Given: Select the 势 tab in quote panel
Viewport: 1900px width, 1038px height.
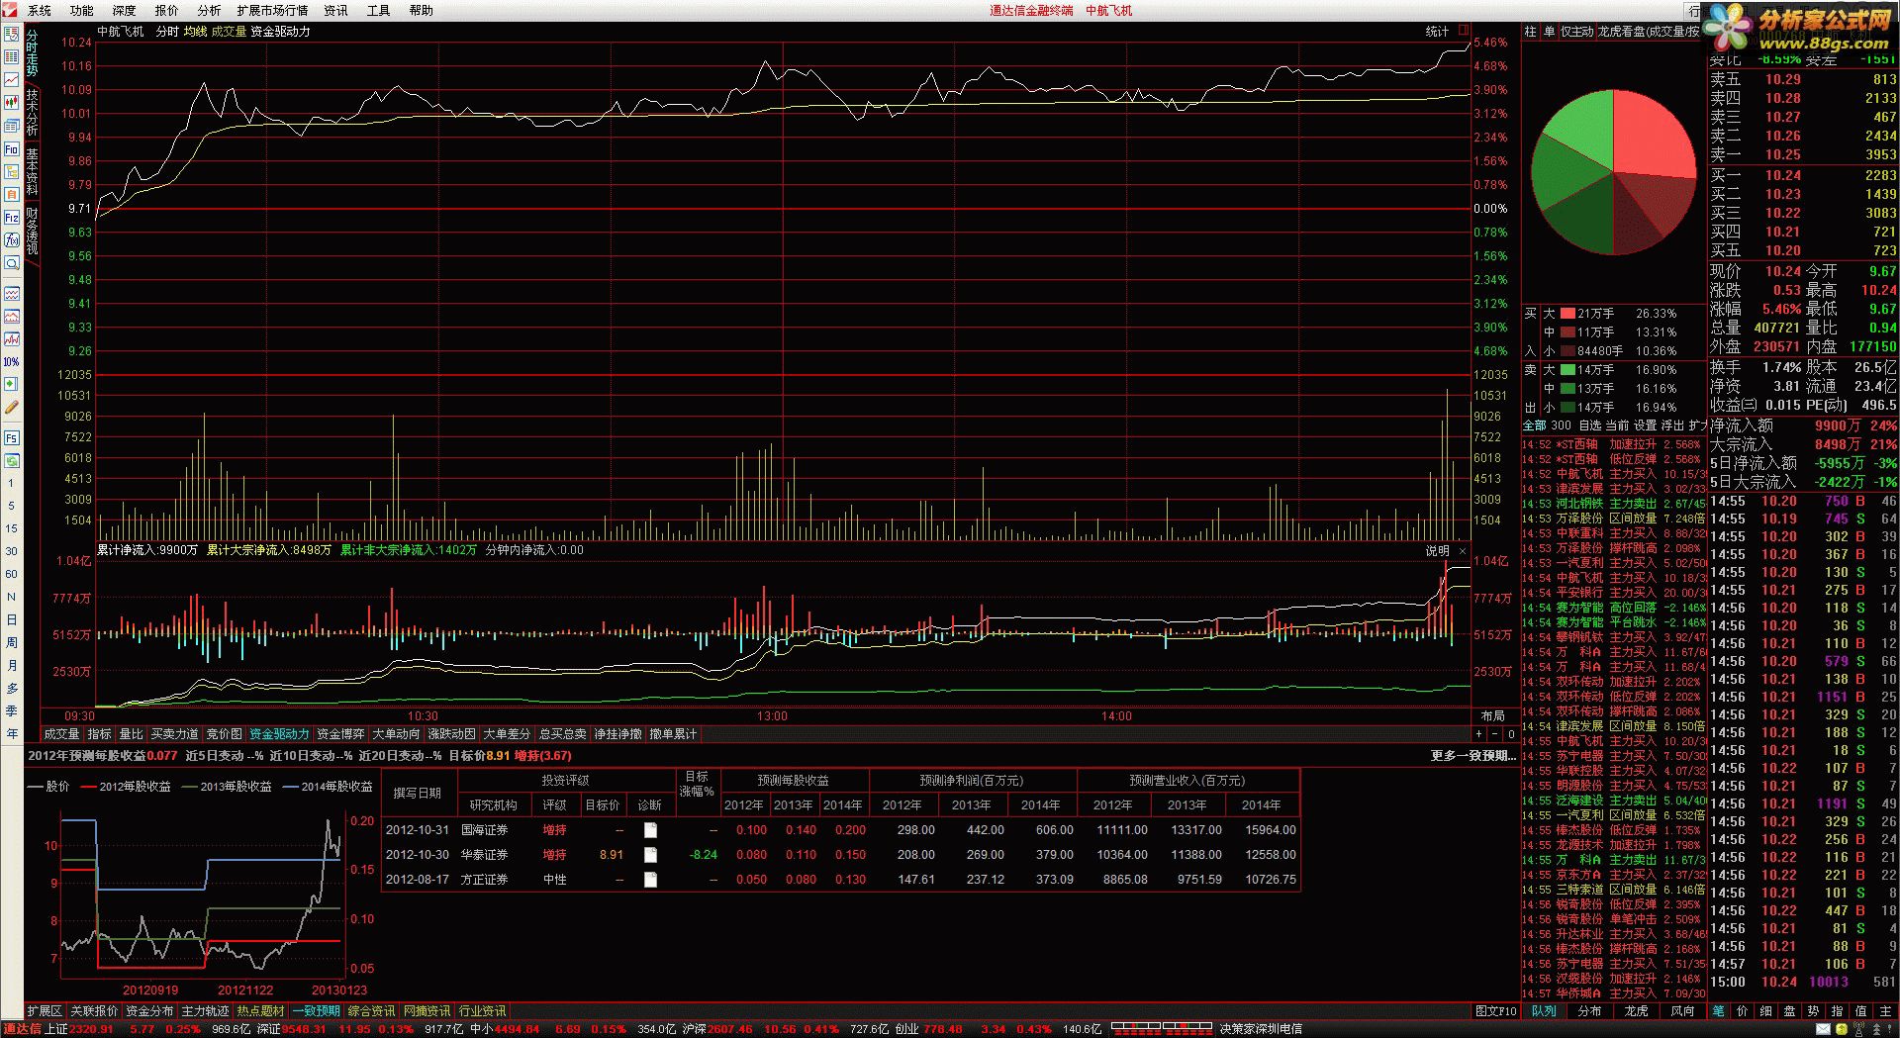Looking at the screenshot, I should (1813, 1011).
